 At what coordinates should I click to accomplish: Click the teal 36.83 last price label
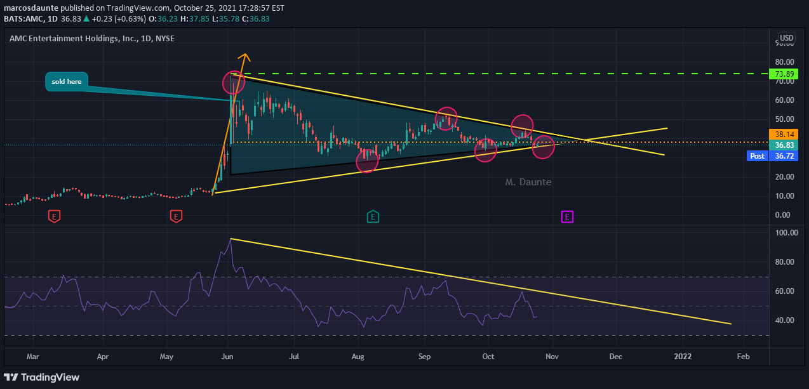pos(784,145)
